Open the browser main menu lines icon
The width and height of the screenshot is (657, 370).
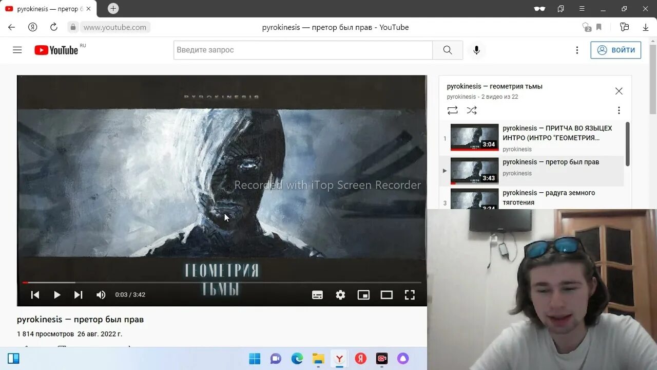(x=582, y=9)
